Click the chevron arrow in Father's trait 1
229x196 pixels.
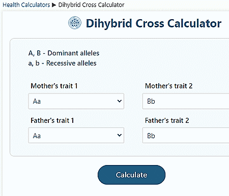120,135
